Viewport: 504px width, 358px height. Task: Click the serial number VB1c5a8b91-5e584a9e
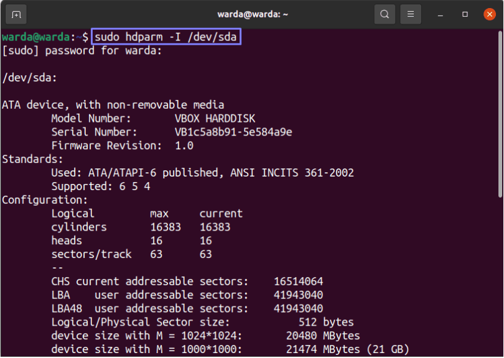(233, 132)
